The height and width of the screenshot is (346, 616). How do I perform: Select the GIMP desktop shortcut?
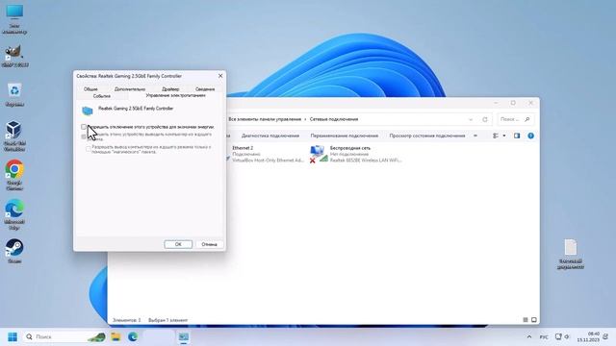click(14, 56)
